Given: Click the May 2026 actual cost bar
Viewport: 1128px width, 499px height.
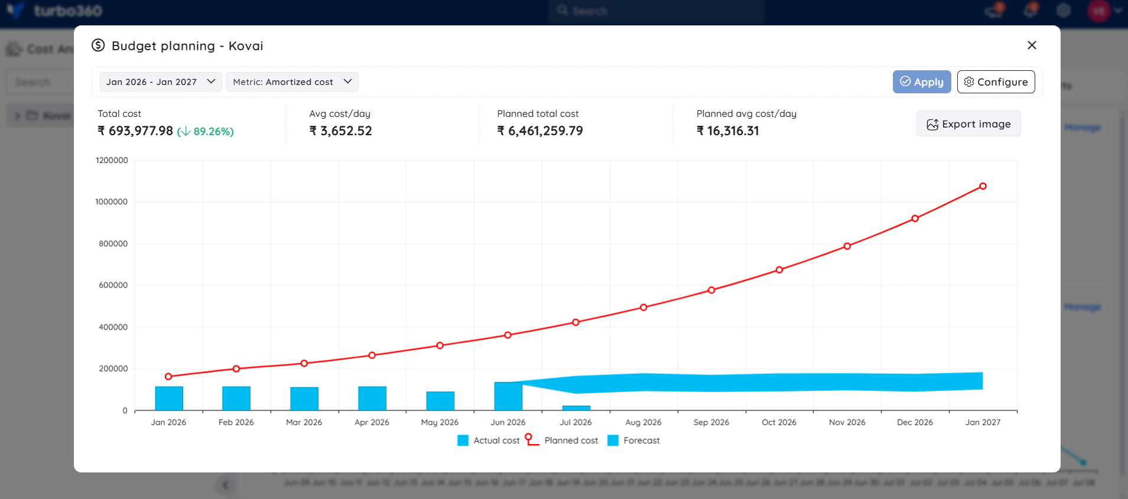Looking at the screenshot, I should 440,401.
